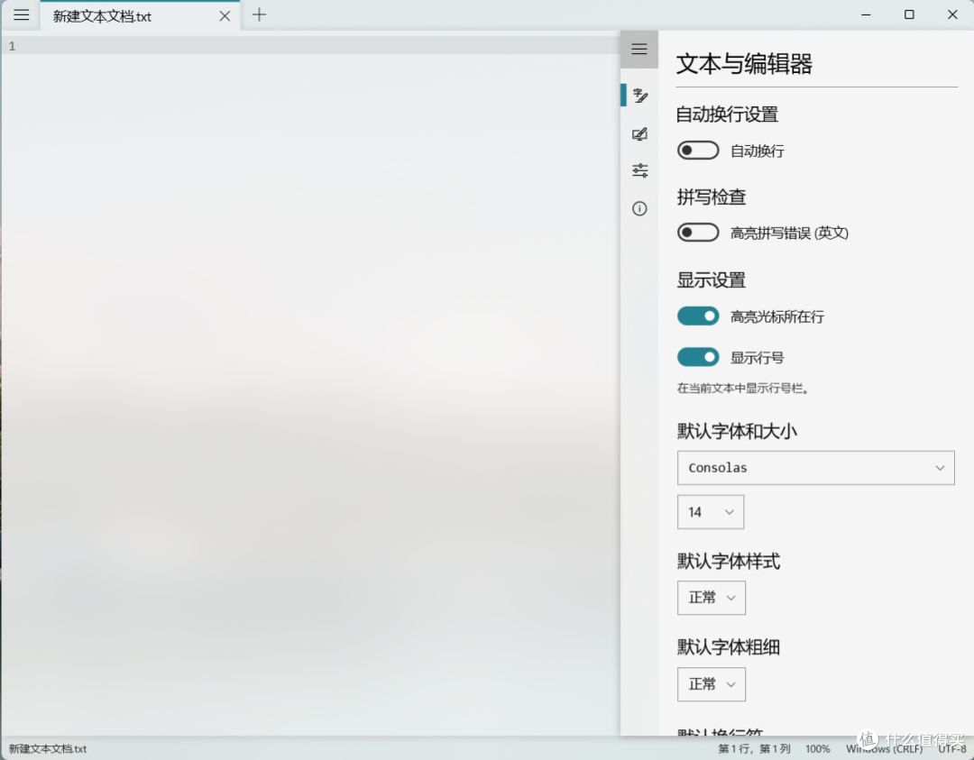974x760 pixels.
Task: Open the main hamburger menu at top-left
Action: [x=21, y=15]
